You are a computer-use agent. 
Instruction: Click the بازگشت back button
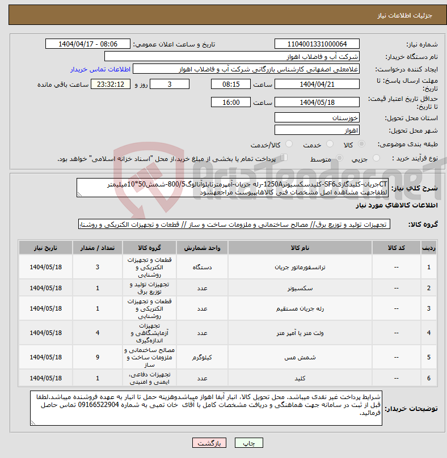click(x=209, y=443)
